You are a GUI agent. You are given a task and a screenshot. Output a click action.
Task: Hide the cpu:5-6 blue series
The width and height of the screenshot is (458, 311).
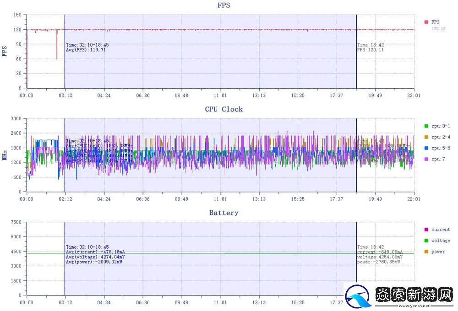[x=426, y=148]
